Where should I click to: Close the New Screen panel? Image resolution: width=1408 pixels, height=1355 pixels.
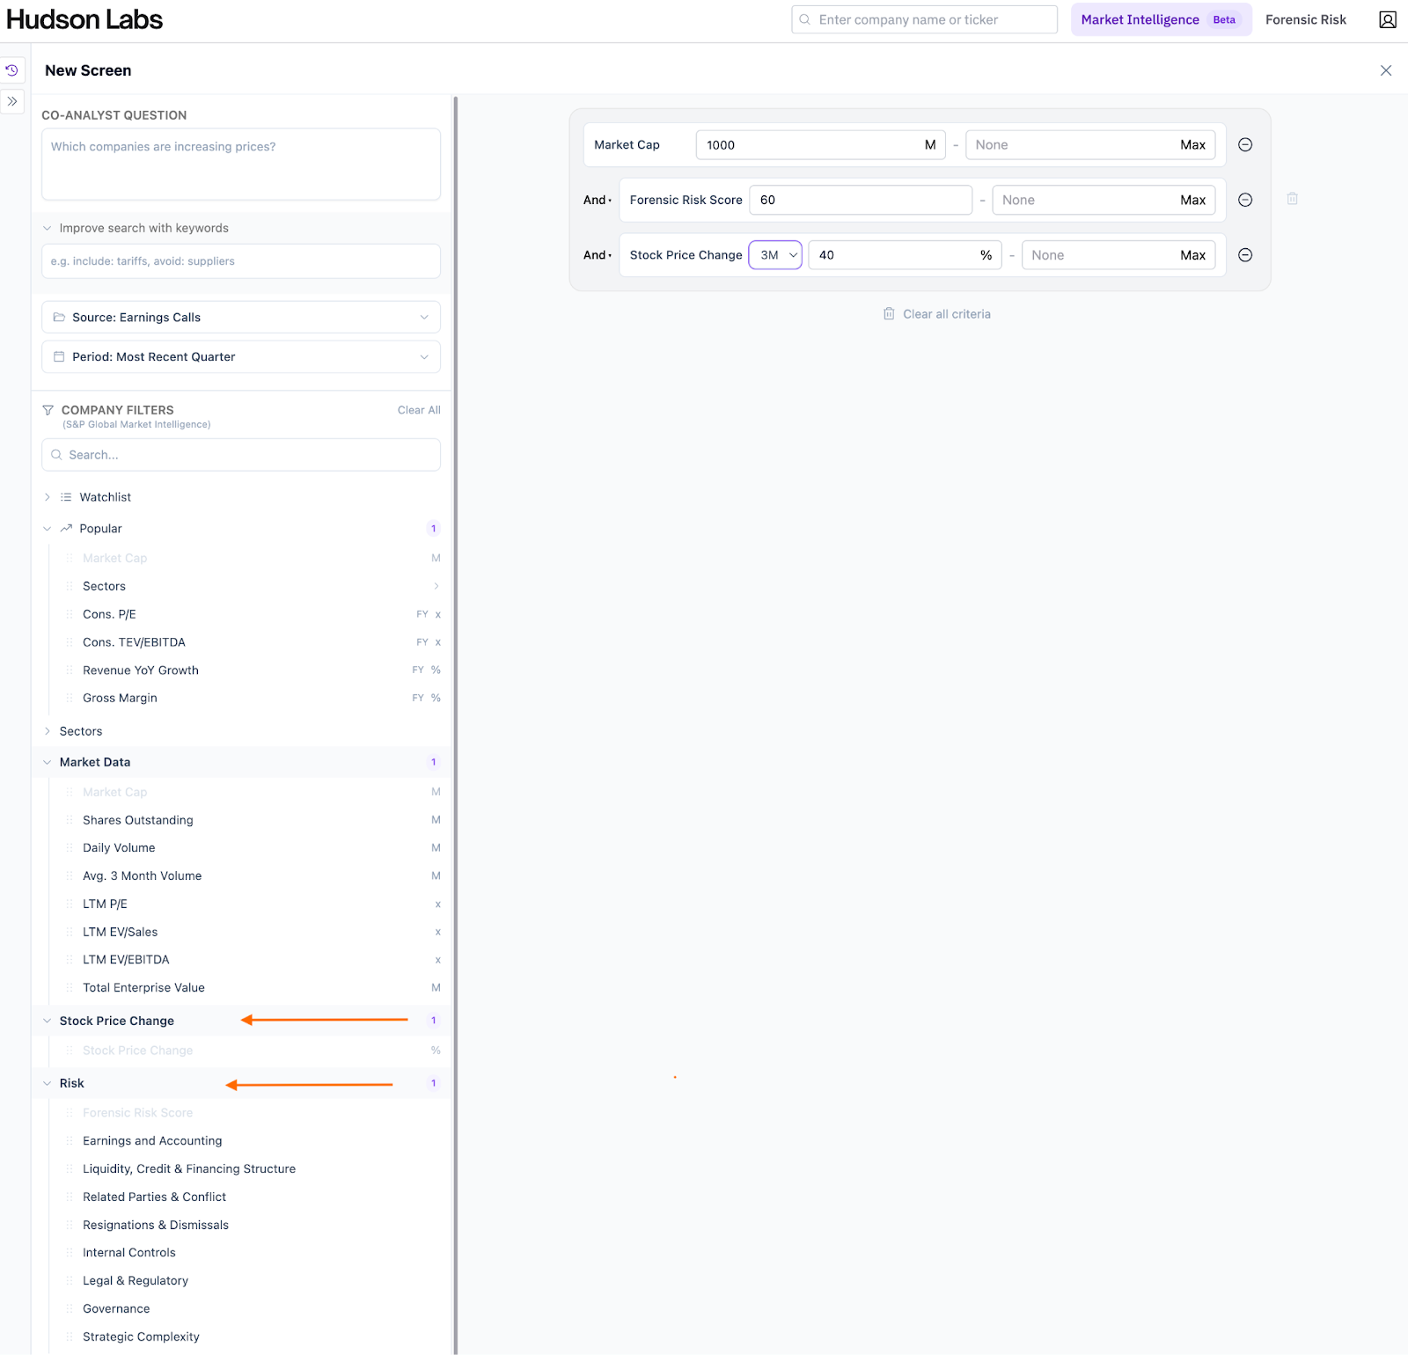[1385, 70]
